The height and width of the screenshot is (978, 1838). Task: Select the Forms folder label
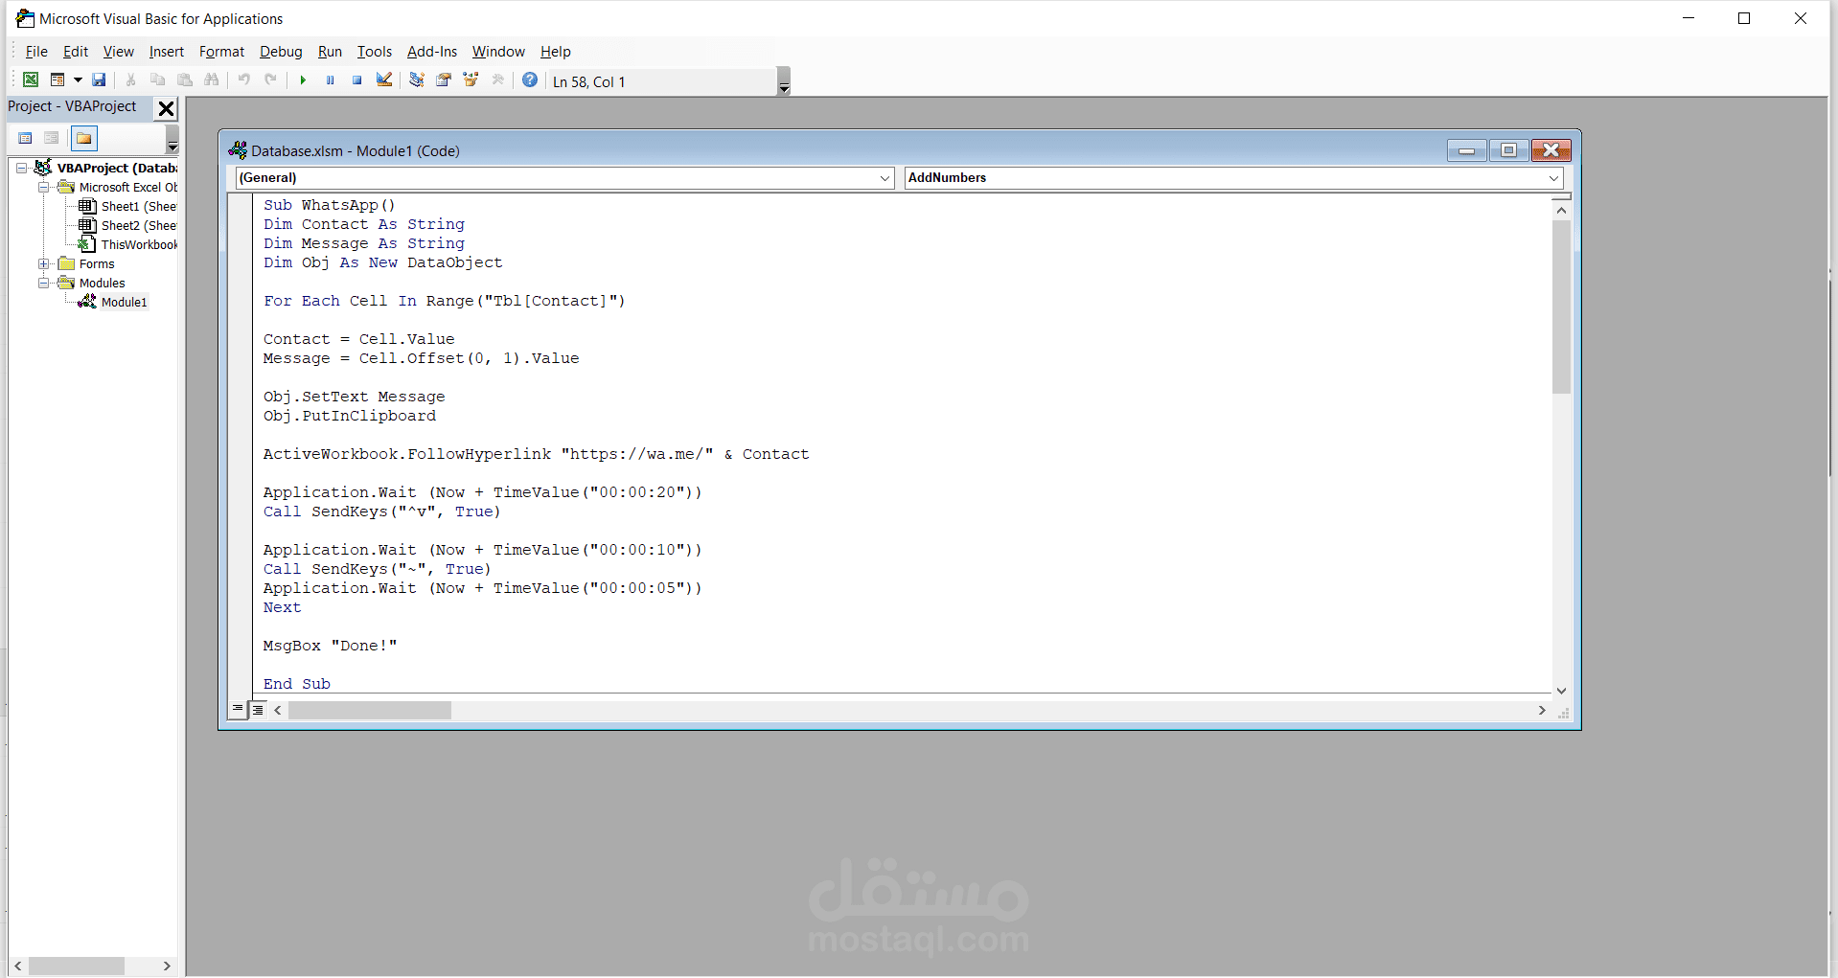coord(97,263)
